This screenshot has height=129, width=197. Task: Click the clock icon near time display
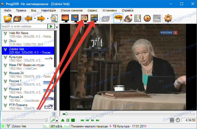click(x=178, y=120)
